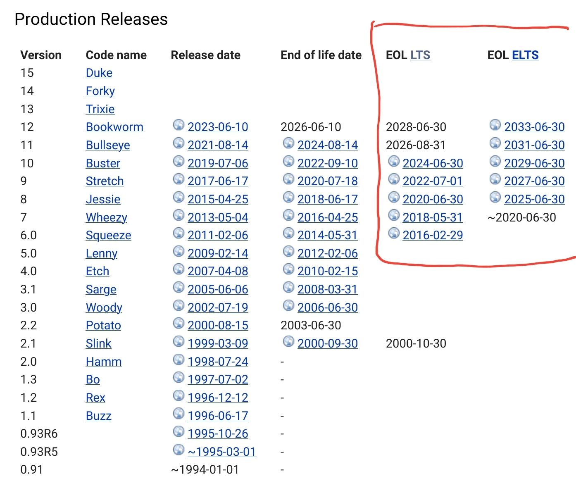Click globe icon next to ELTS date 2033-06-30
This screenshot has width=576, height=486.
coord(495,125)
